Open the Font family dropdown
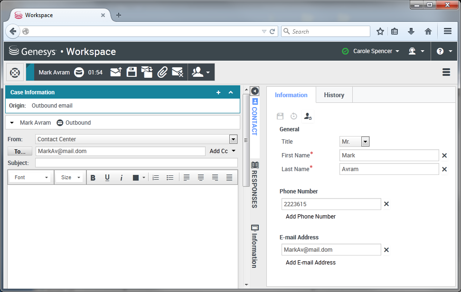 (x=31, y=178)
